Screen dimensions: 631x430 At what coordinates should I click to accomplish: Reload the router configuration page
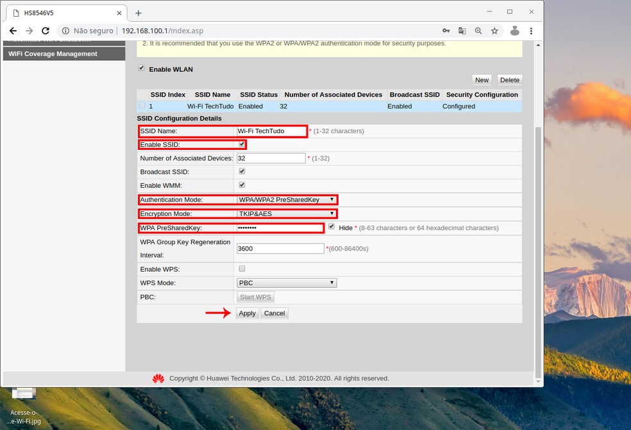45,30
